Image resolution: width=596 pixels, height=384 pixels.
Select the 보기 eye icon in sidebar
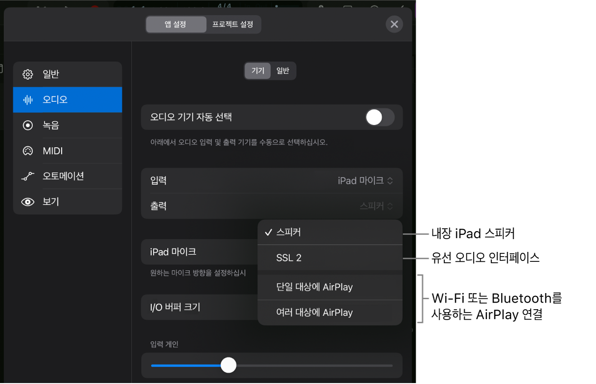[28, 202]
